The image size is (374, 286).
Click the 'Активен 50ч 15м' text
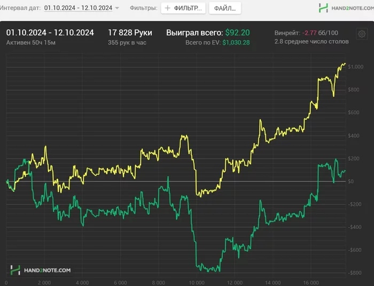click(x=31, y=42)
